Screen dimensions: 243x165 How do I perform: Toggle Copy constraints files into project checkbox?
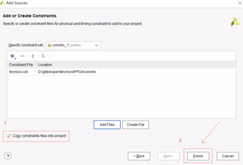pos(9,136)
